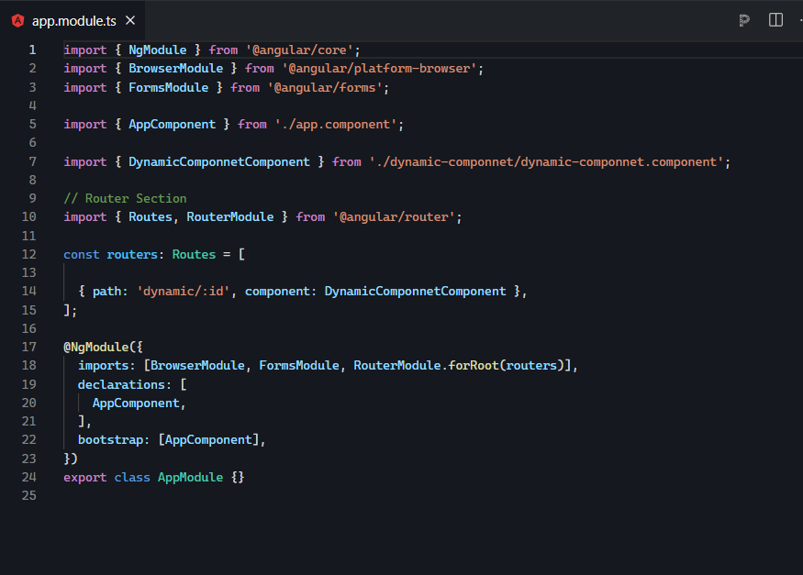Click the @NgModule decorator on line 17
803x575 pixels.
90,347
